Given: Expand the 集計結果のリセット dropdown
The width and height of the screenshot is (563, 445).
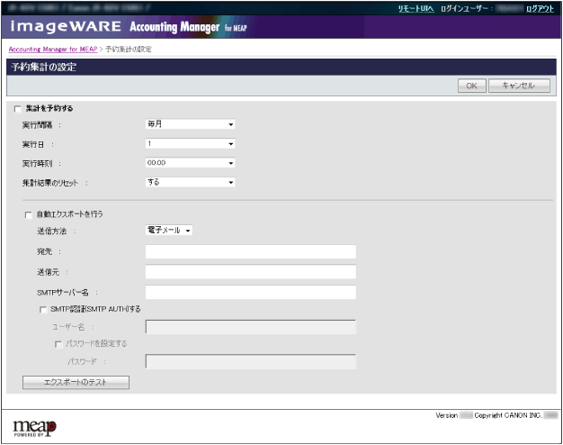Looking at the screenshot, I should (x=190, y=182).
